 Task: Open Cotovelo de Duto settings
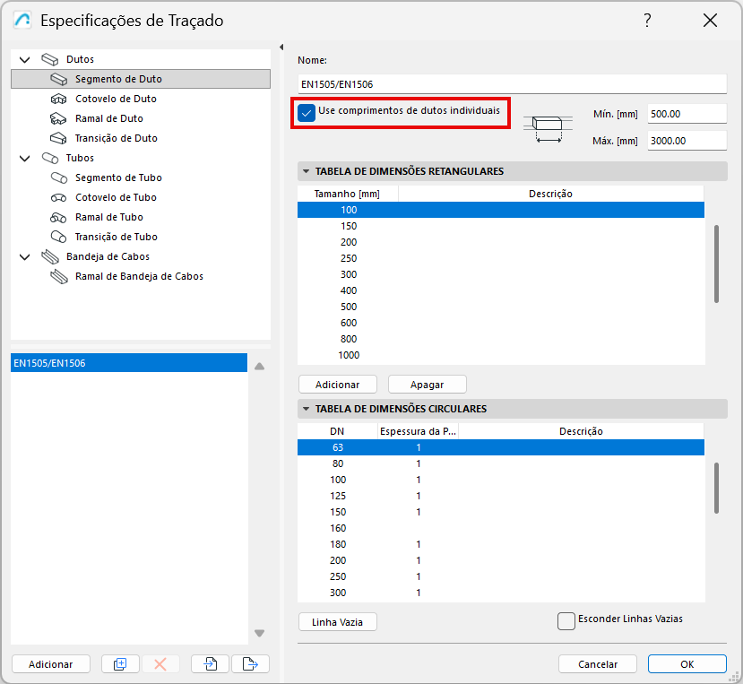coord(116,99)
